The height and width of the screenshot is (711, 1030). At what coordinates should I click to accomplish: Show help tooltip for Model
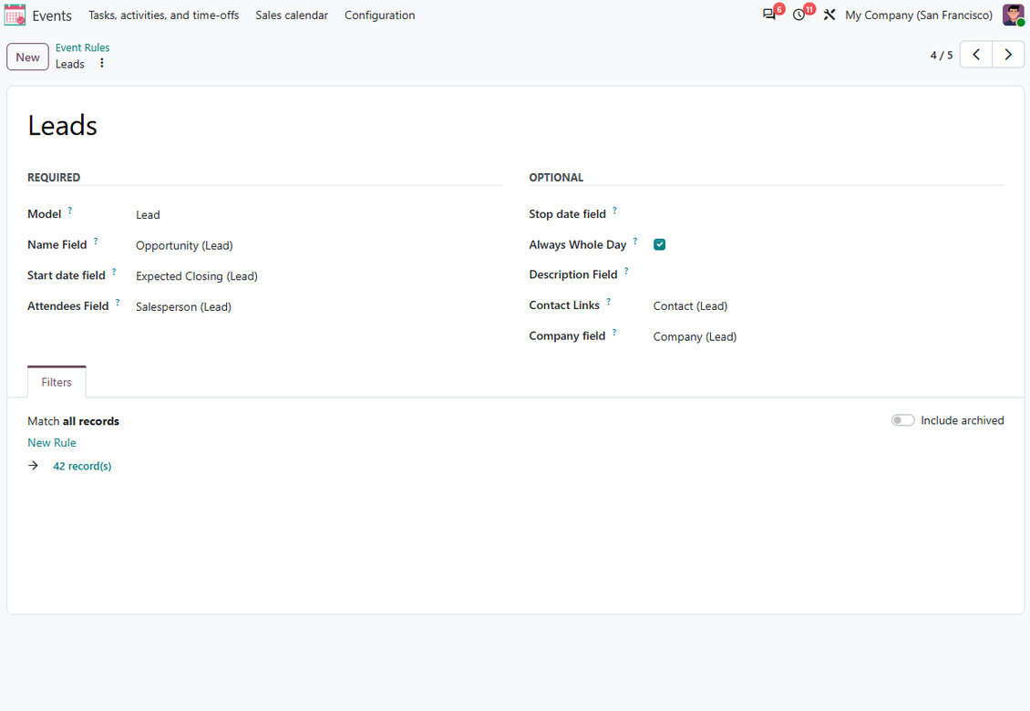[x=69, y=211]
